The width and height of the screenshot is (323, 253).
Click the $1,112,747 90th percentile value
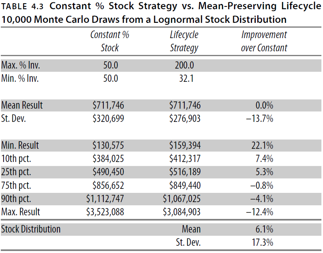tap(105, 198)
